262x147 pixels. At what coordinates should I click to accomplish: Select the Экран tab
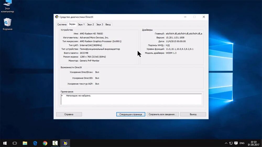pos(72,24)
